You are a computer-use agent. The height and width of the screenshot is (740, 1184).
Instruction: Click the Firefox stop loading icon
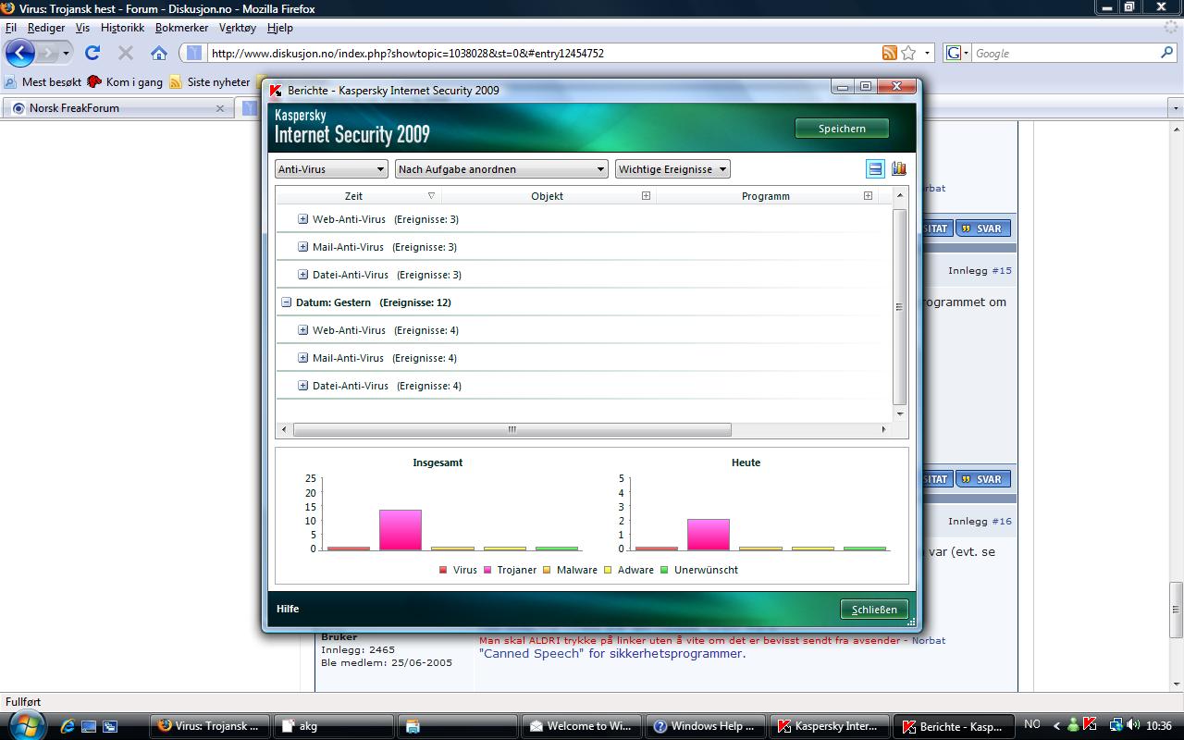click(x=126, y=53)
